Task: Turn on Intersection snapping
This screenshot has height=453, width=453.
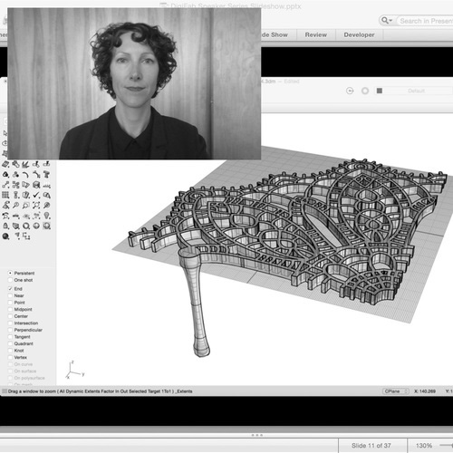Action: tap(10, 323)
